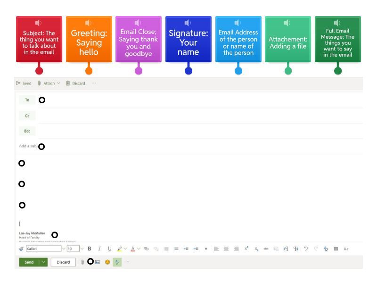Apply italic formatting

(99, 249)
